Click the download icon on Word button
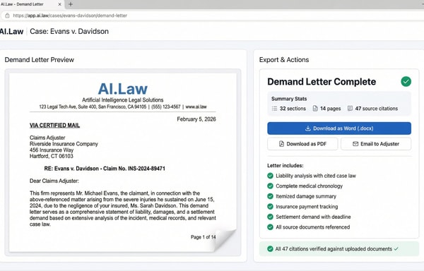Image resolution: width=424 pixels, height=271 pixels. click(307, 128)
